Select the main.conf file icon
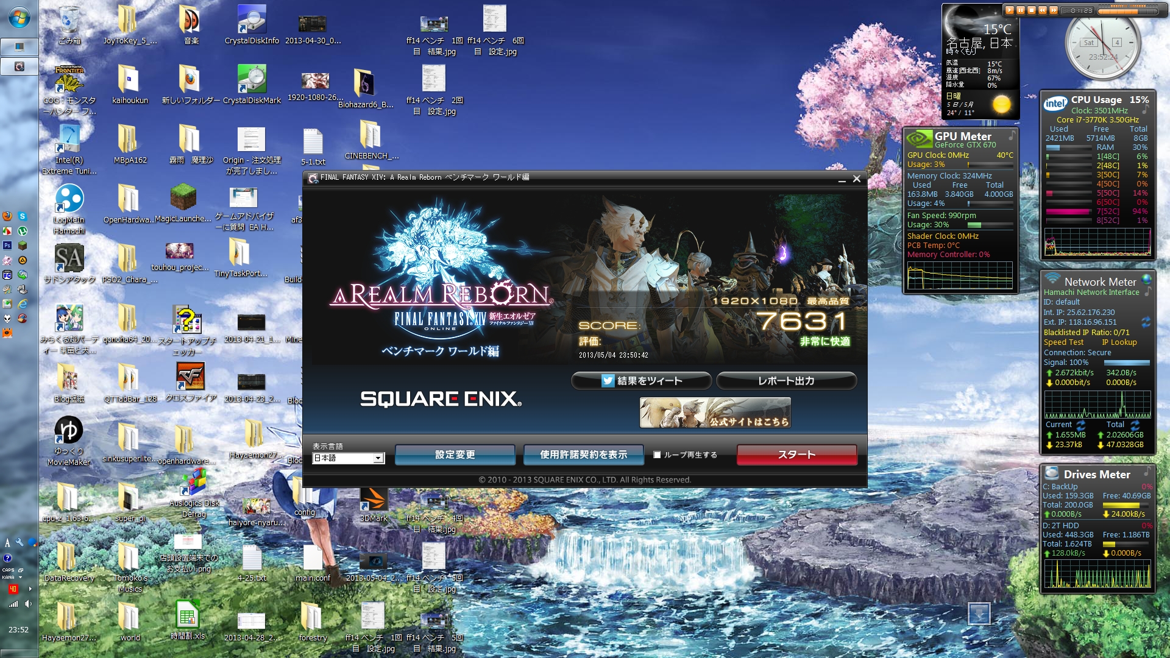This screenshot has width=1170, height=658. point(313,562)
